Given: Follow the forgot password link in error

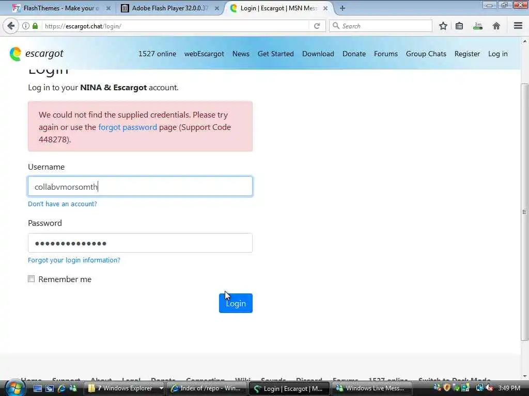Looking at the screenshot, I should (x=128, y=127).
